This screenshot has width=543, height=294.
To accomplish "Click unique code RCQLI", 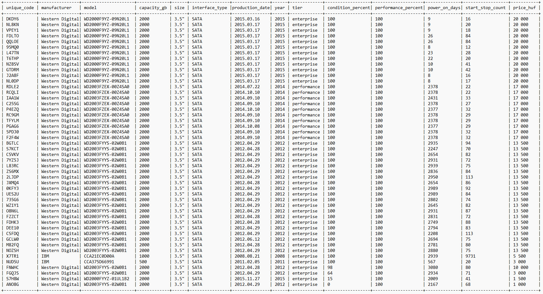I will click(x=13, y=92).
